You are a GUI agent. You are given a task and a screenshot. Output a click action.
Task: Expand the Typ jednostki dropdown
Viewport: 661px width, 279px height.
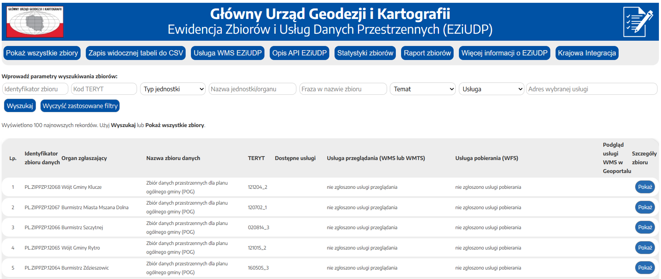173,89
